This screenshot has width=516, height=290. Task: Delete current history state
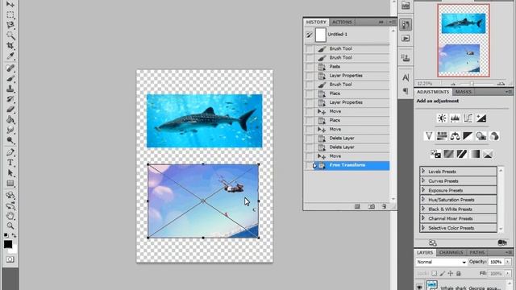[384, 206]
